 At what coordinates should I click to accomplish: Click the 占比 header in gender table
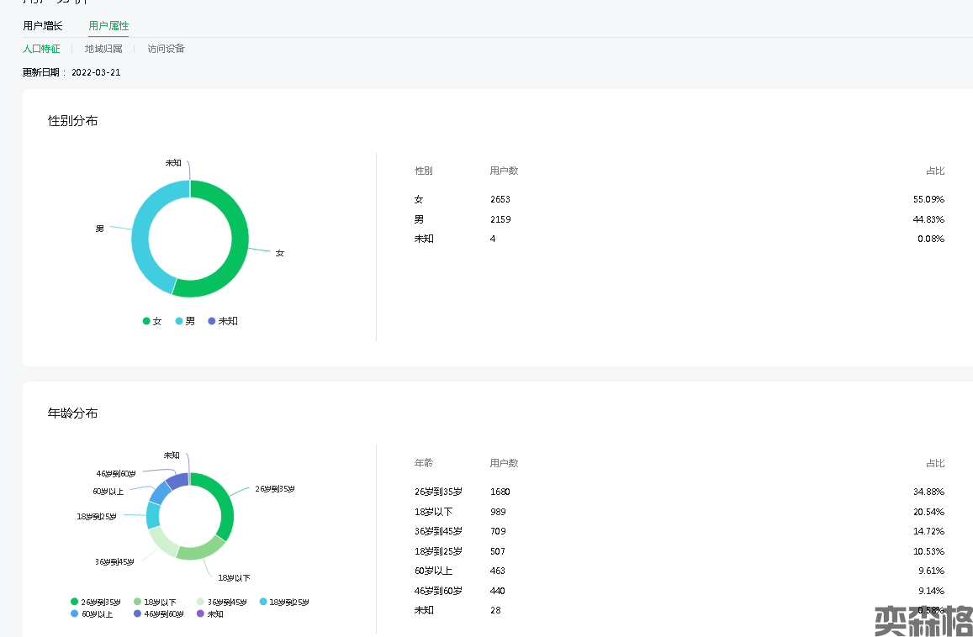coord(935,171)
